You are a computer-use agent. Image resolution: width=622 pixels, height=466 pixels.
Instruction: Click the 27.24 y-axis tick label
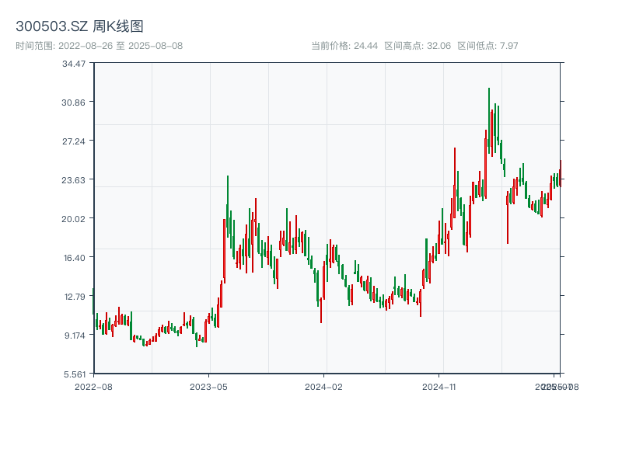[x=74, y=141]
